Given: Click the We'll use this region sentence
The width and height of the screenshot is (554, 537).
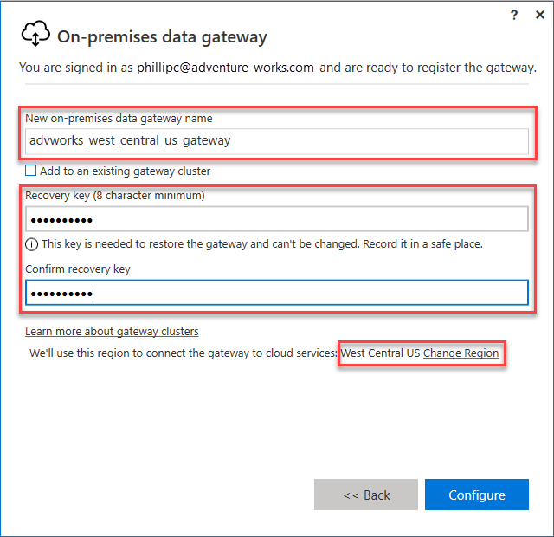Looking at the screenshot, I should pos(184,353).
